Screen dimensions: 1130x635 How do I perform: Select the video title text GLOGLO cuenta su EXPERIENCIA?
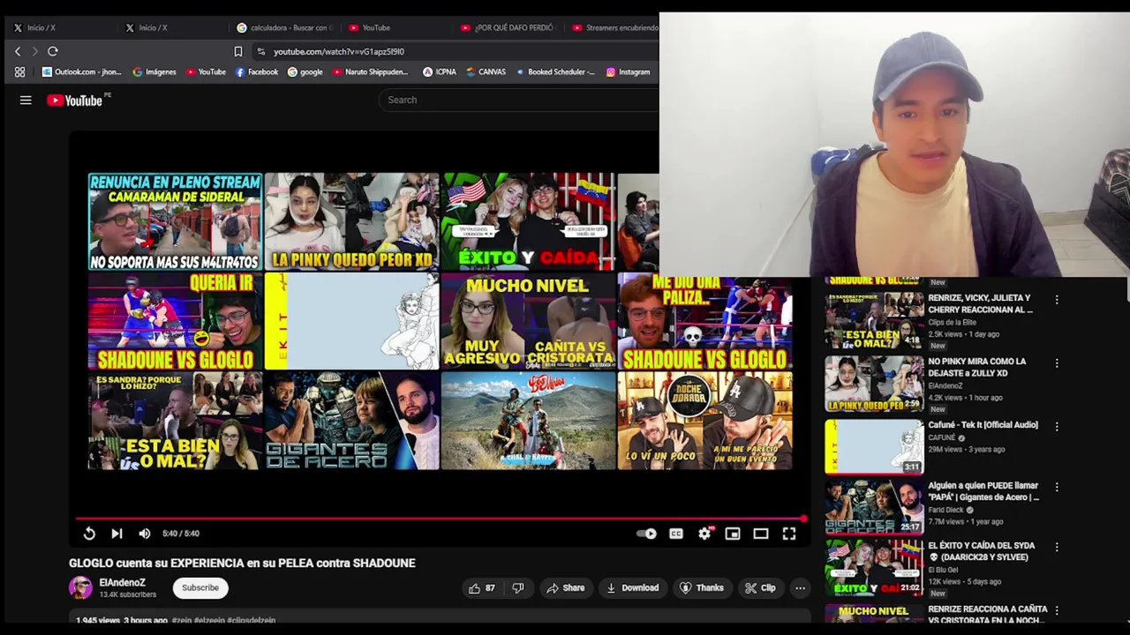click(242, 563)
